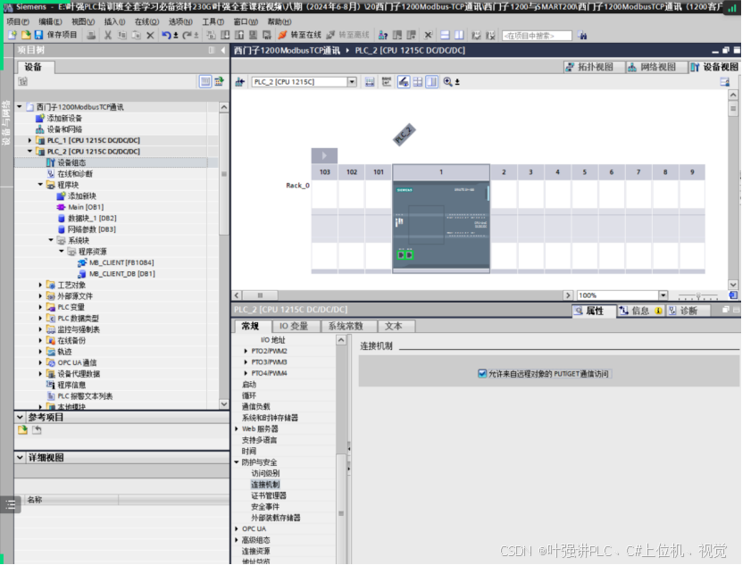Open the PLC_2 [CPU 1215C] device dropdown

click(352, 82)
